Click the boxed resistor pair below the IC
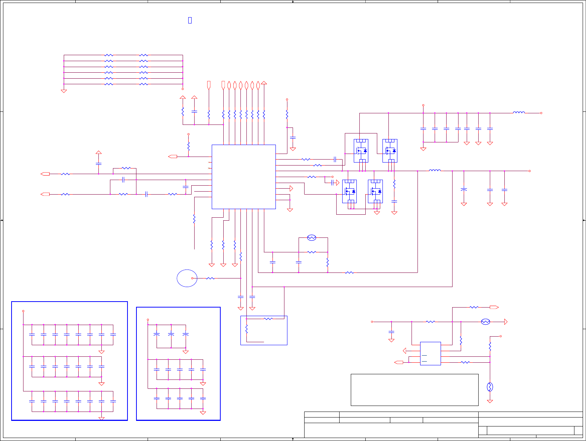This screenshot has width=586, height=441. point(264,330)
